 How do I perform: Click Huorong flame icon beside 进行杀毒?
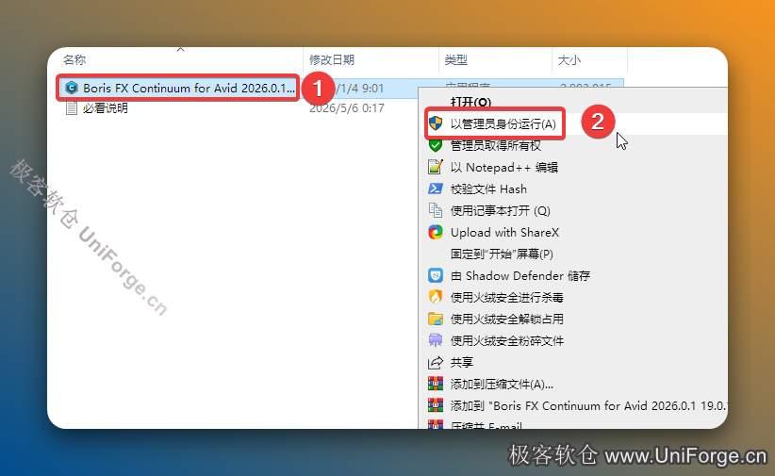436,297
